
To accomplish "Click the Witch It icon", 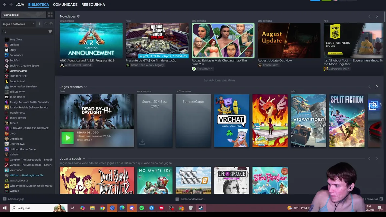I will 7,191.
